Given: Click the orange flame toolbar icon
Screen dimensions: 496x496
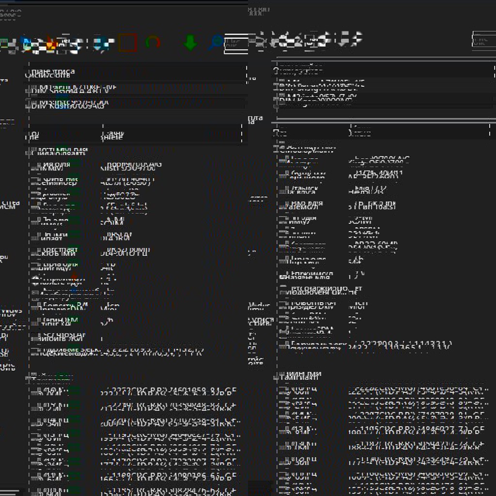Looking at the screenshot, I should point(51,44).
